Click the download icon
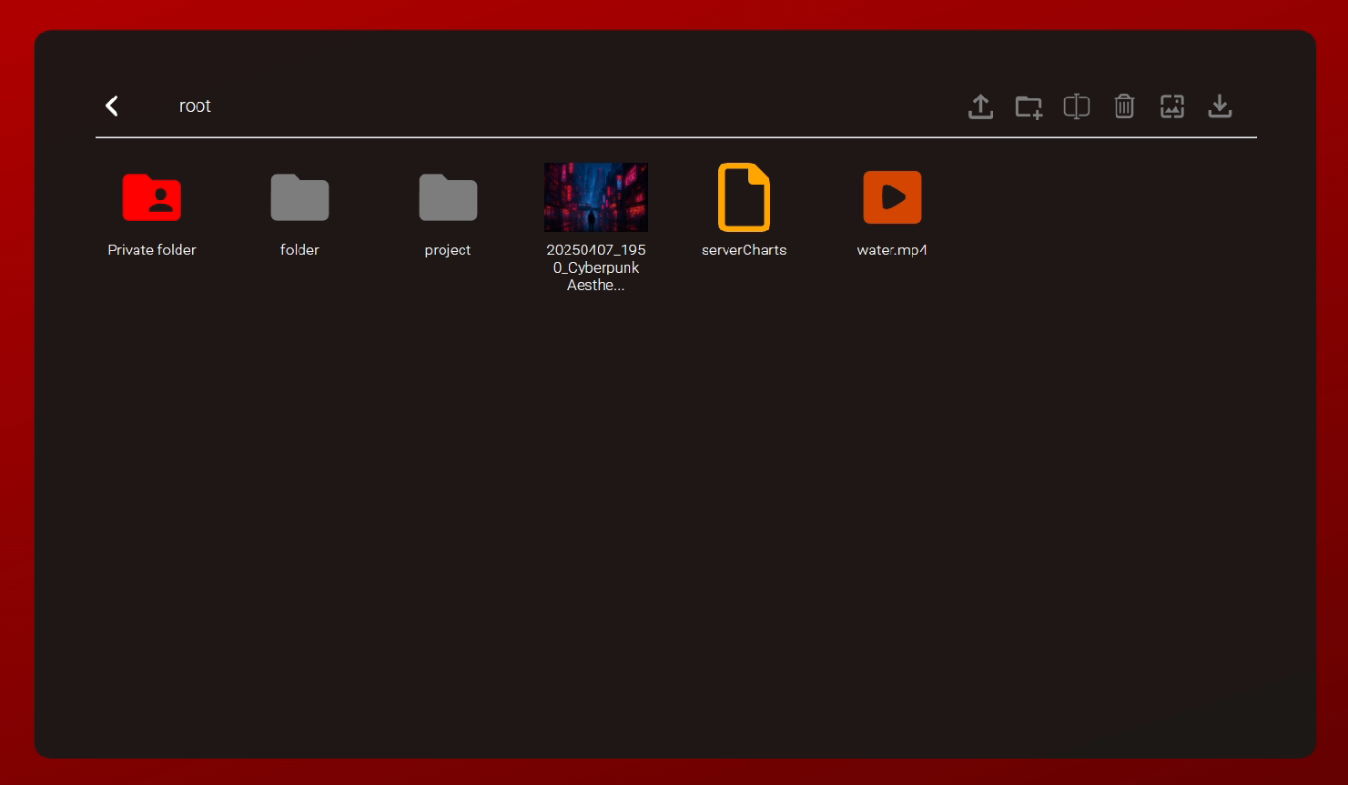Viewport: 1348px width, 785px height. point(1220,106)
